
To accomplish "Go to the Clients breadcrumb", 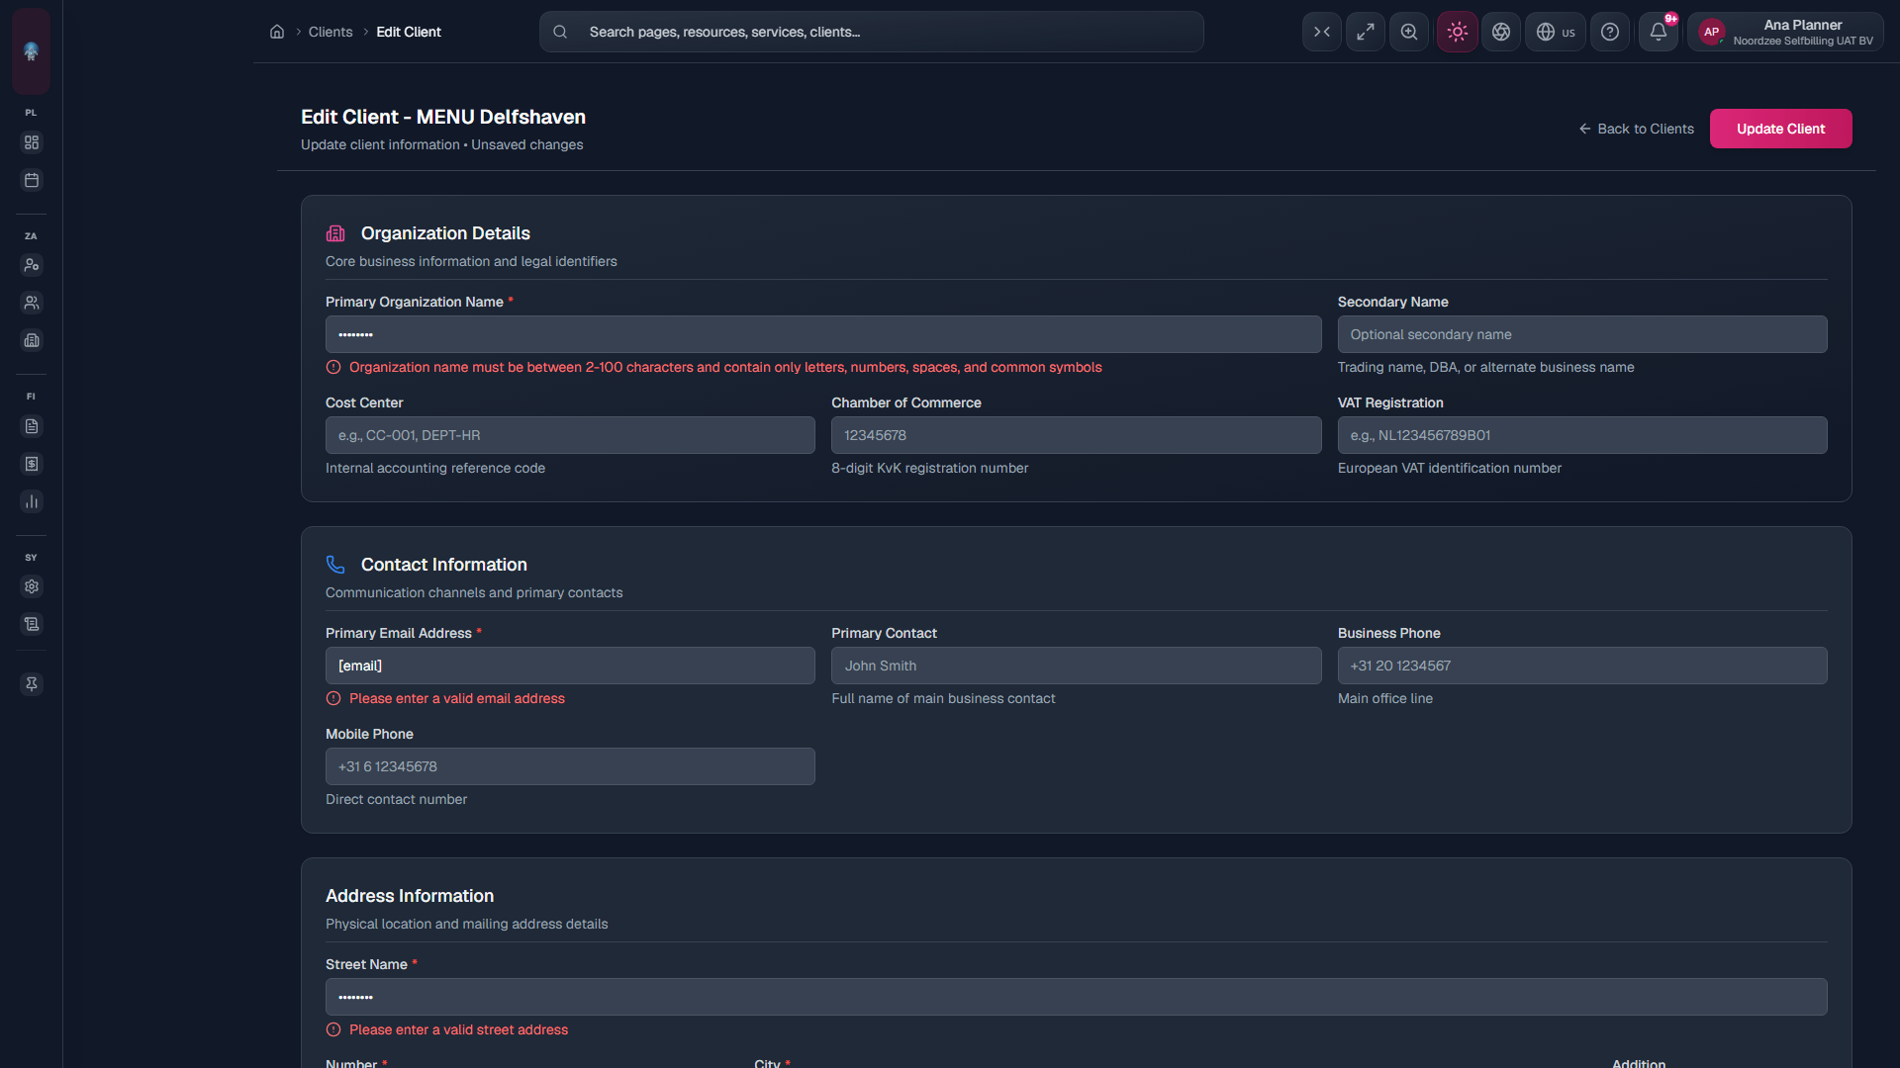I will pos(331,32).
